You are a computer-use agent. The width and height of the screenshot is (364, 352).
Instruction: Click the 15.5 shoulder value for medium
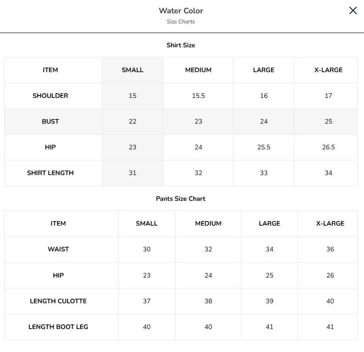coord(198,96)
